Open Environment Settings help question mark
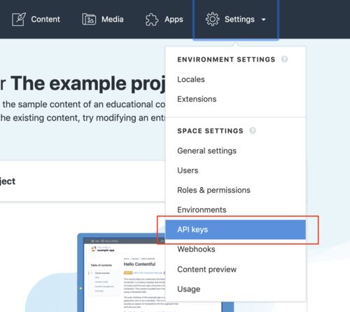 284,59
